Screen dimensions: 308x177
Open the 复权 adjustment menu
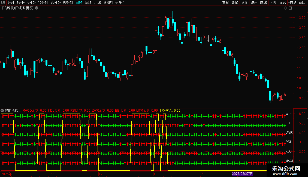coord(225,2)
